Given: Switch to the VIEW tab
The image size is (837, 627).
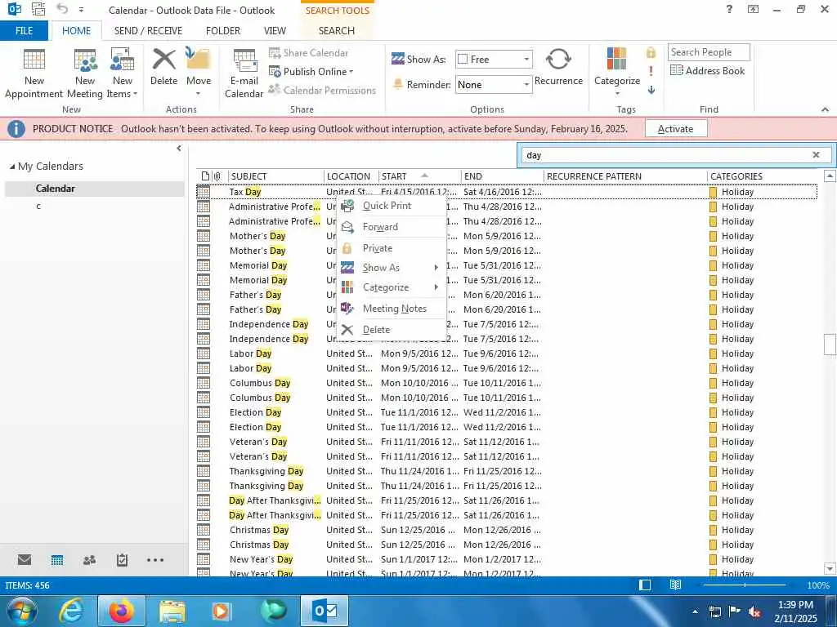Looking at the screenshot, I should (275, 31).
